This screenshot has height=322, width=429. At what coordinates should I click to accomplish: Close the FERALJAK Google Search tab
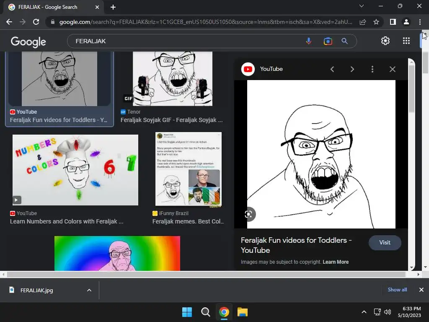pos(97,7)
